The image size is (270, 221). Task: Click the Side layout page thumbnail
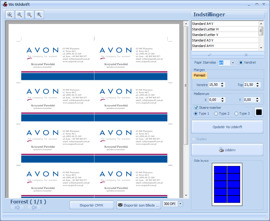pos(227,184)
